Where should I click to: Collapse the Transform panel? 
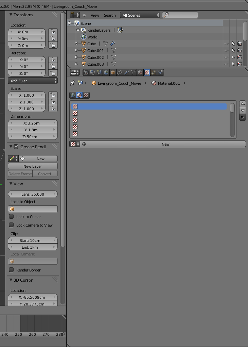point(11,15)
